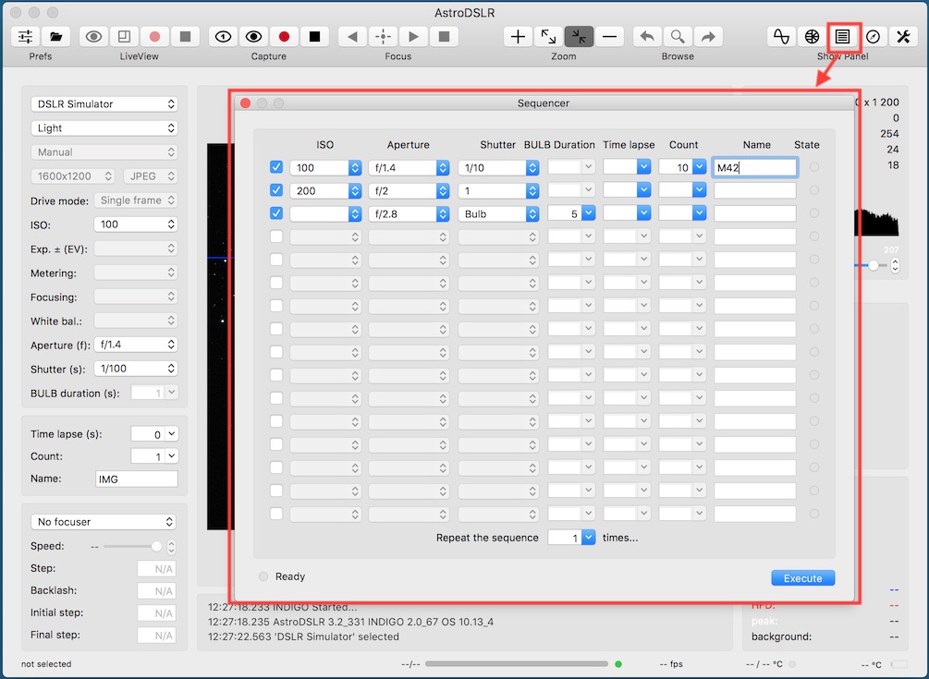Click the log line 'DSLR Simulator' selected
This screenshot has width=929, height=679.
coord(303,637)
